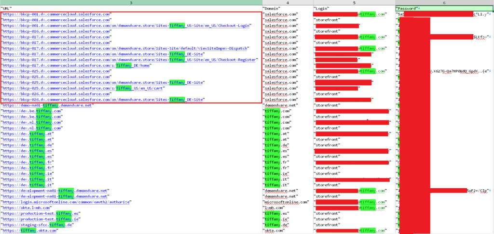Open the bkcp-025 Sites-Tiffany_DE-Site URL
The width and height of the screenshot is (494, 234).
[x=103, y=82]
